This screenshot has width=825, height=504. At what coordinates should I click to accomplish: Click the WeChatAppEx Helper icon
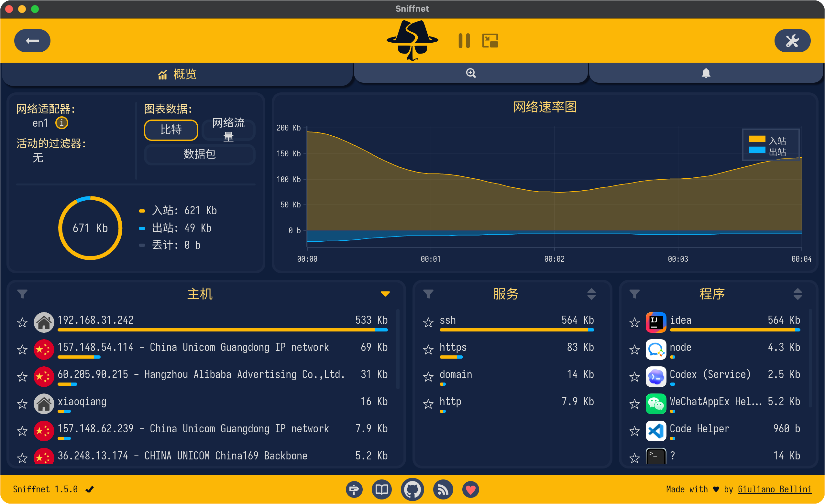coord(655,404)
